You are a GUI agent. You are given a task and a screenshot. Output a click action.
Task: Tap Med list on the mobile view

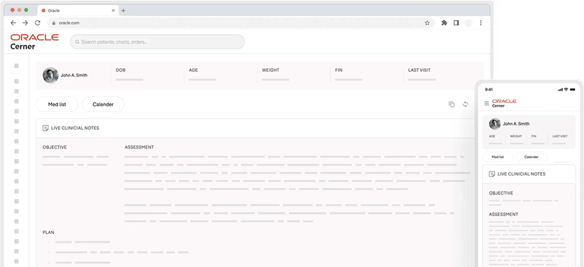[x=497, y=157]
